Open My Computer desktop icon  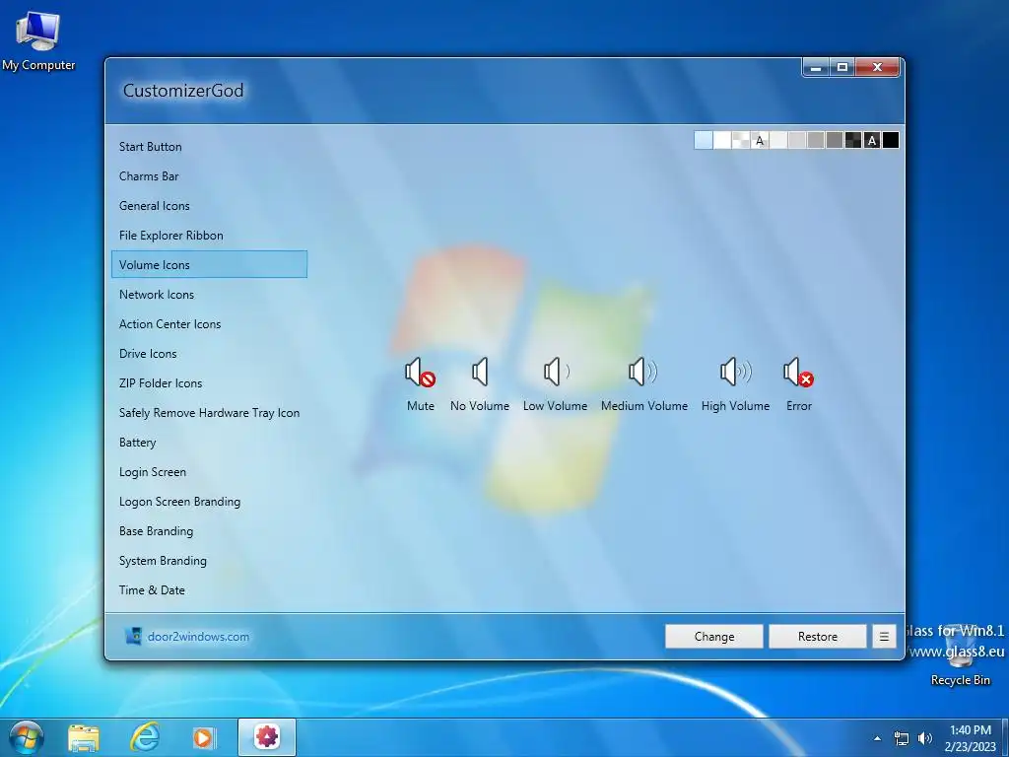38,40
